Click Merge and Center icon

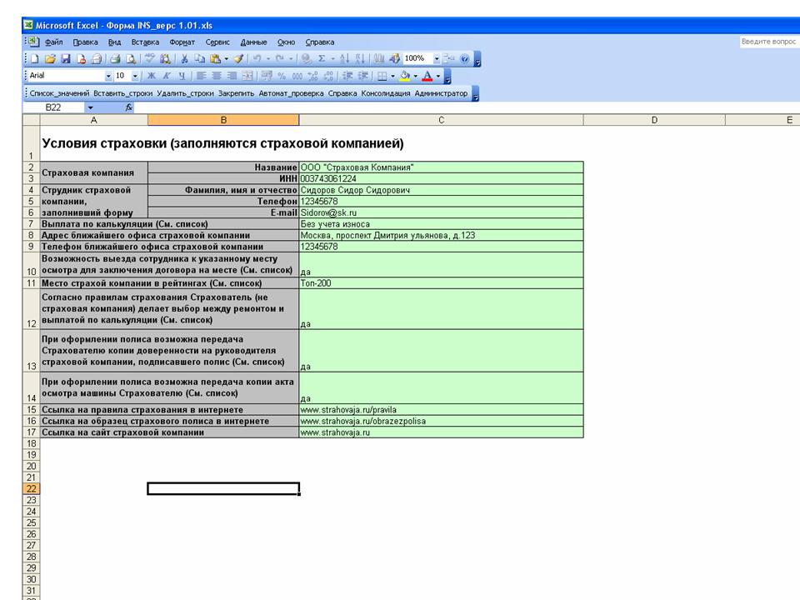coord(247,76)
